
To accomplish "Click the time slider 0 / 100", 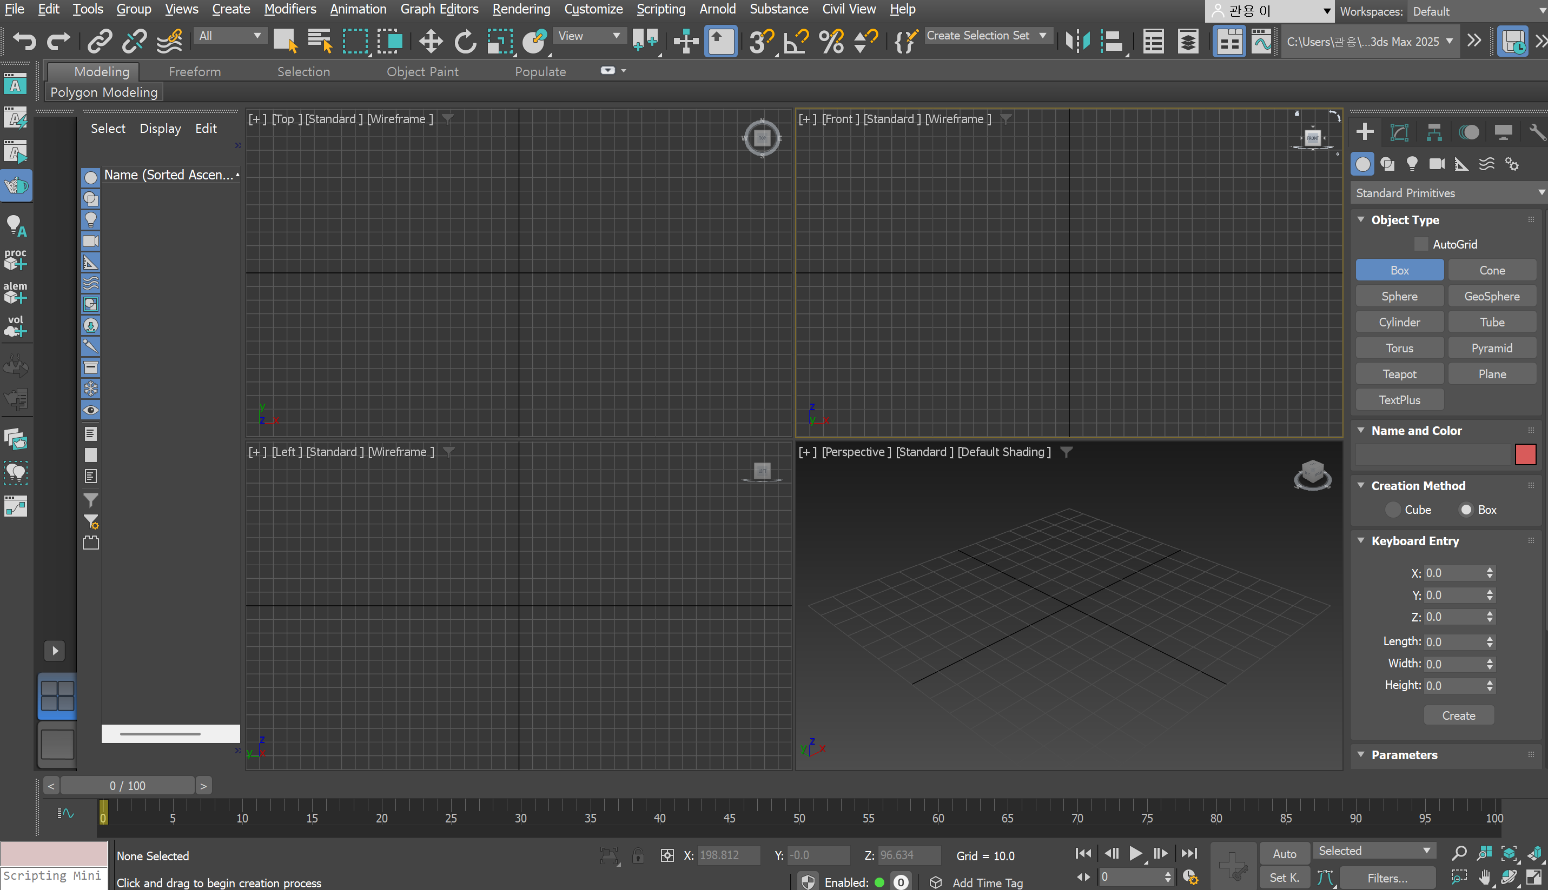I will coord(127,786).
